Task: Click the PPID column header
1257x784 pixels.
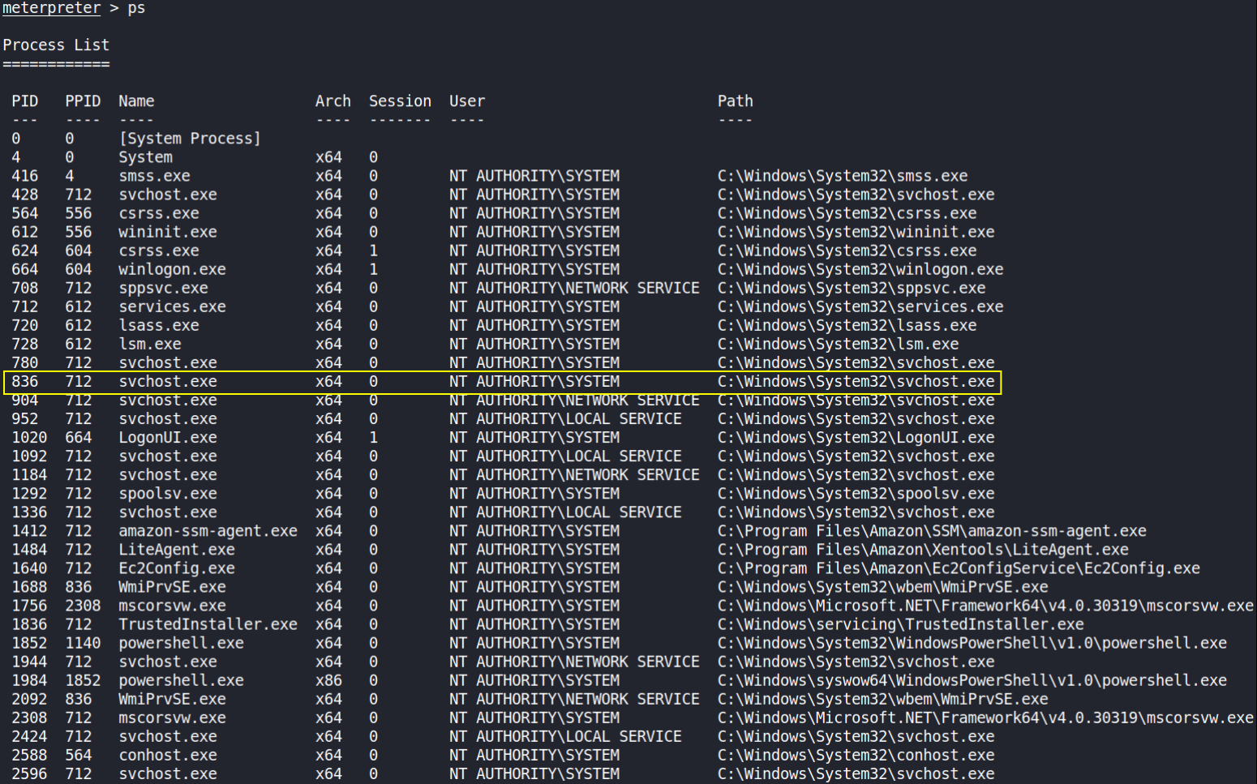Action: [83, 101]
